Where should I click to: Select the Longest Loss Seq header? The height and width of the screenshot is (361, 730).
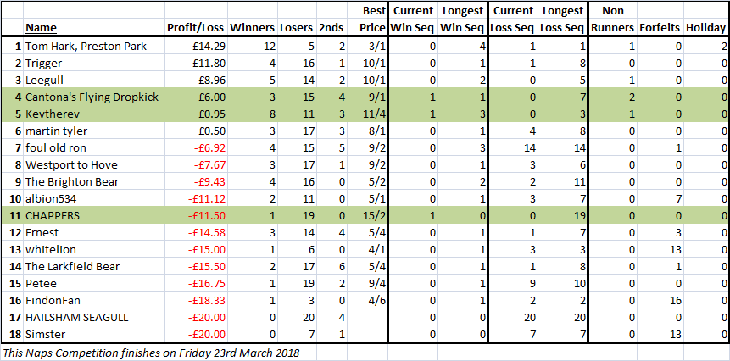(x=563, y=19)
